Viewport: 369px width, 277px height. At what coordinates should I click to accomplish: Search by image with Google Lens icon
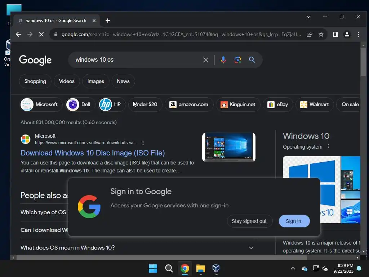[x=238, y=60]
